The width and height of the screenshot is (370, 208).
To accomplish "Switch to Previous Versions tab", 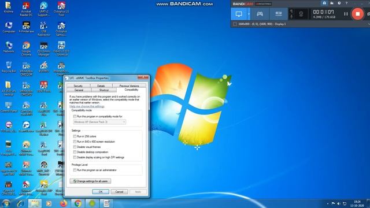I will point(129,86).
